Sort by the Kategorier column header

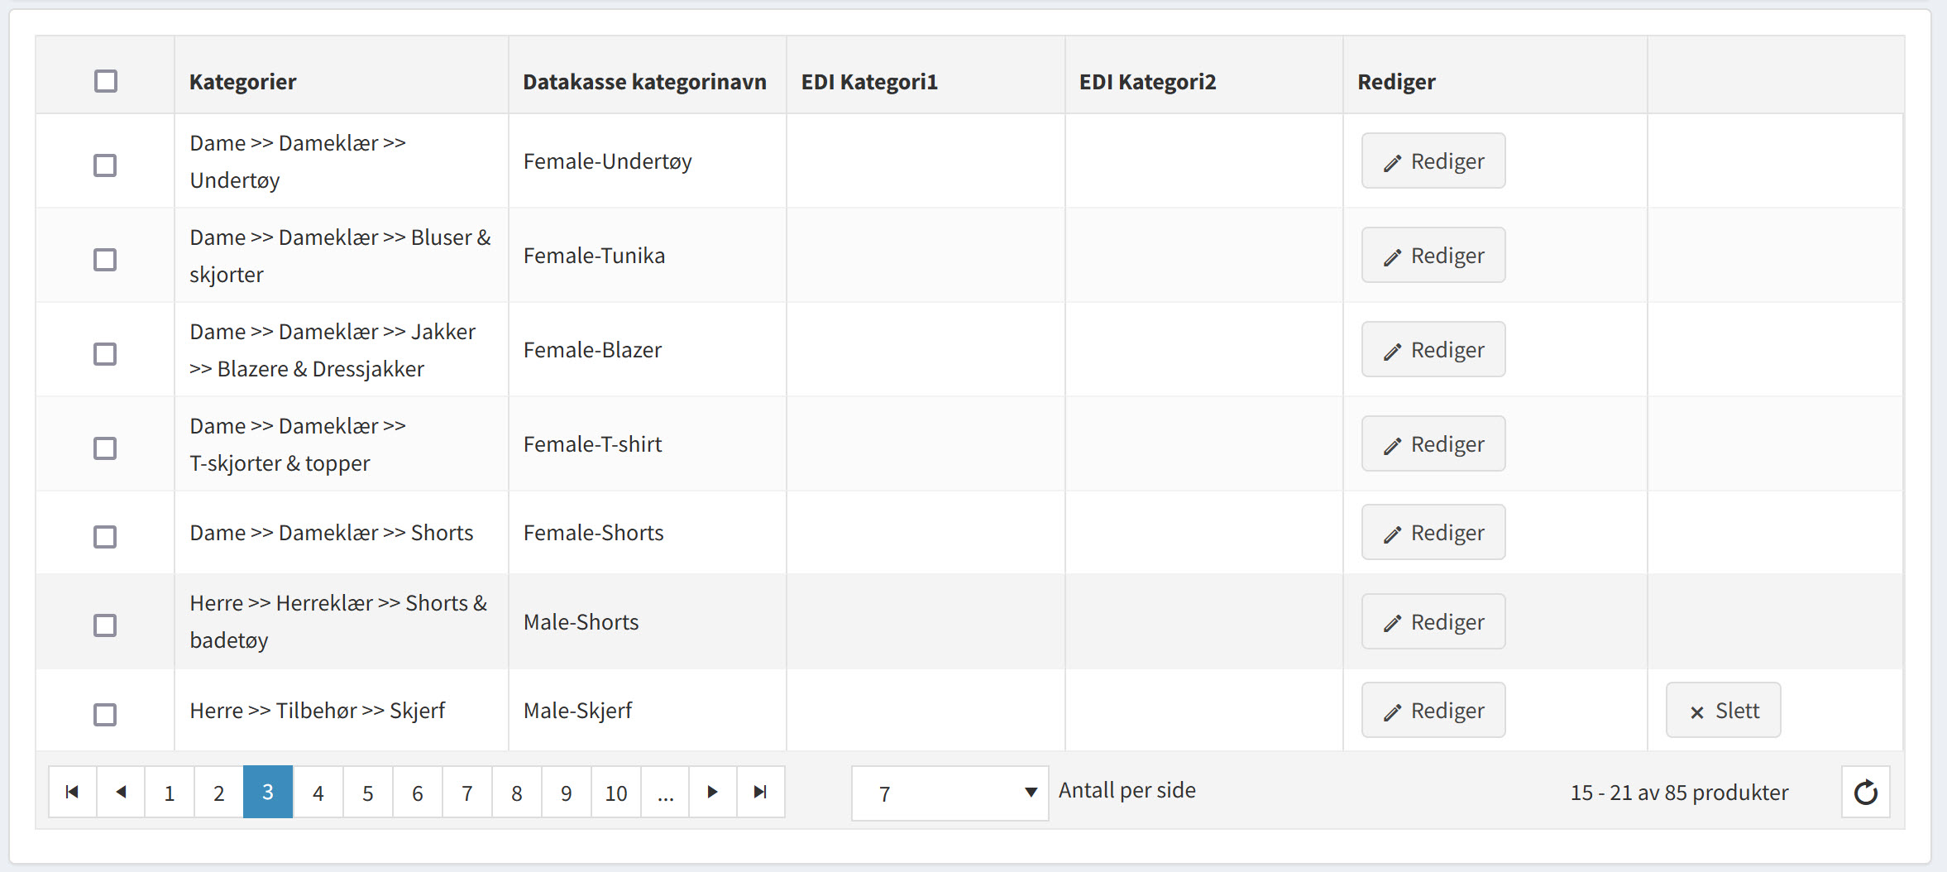coord(242,82)
